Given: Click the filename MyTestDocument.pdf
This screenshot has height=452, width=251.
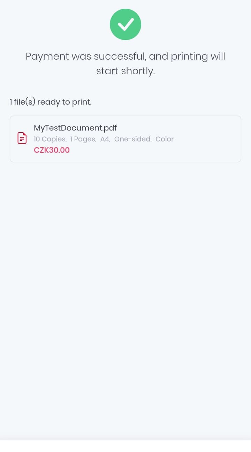Looking at the screenshot, I should 75,128.
